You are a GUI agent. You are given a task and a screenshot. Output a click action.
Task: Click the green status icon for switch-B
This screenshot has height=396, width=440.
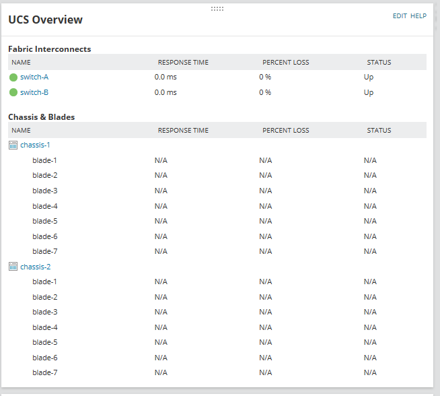point(13,92)
